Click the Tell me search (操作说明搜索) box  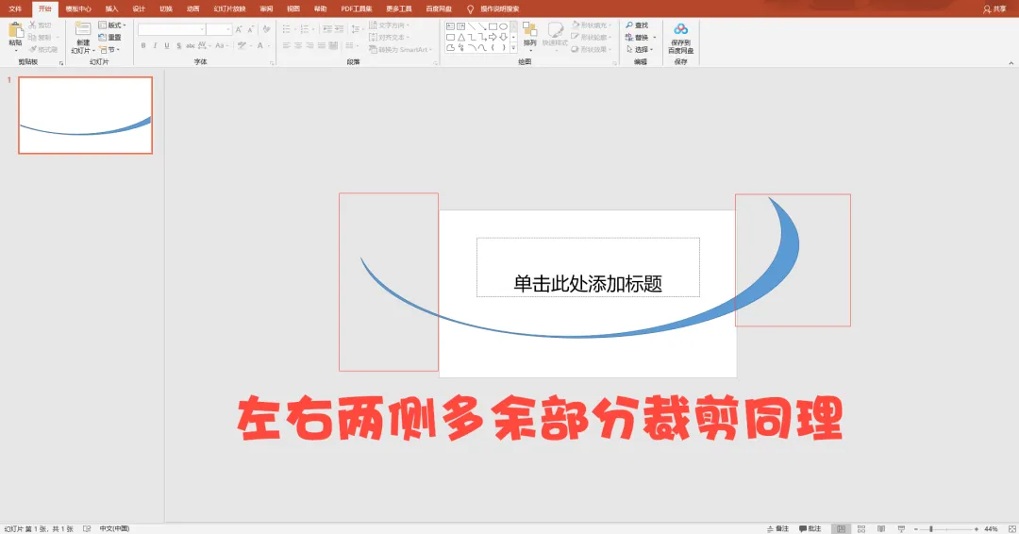[x=499, y=9]
